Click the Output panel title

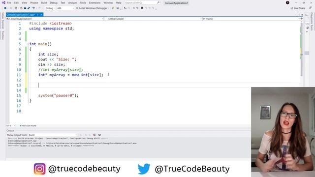10,130
